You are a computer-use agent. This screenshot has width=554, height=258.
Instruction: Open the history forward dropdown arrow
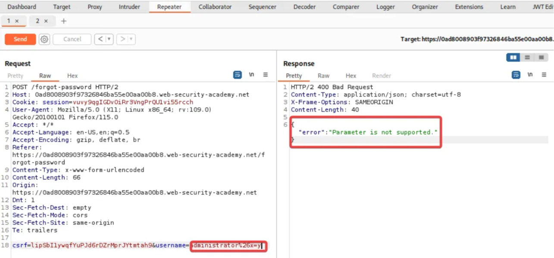pyautogui.click(x=131, y=39)
